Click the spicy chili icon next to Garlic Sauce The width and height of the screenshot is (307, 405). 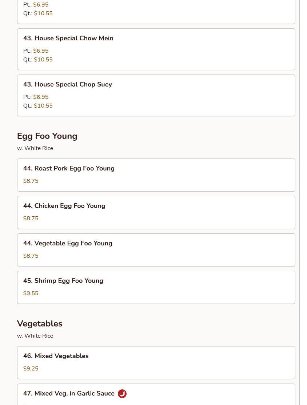pyautogui.click(x=122, y=394)
